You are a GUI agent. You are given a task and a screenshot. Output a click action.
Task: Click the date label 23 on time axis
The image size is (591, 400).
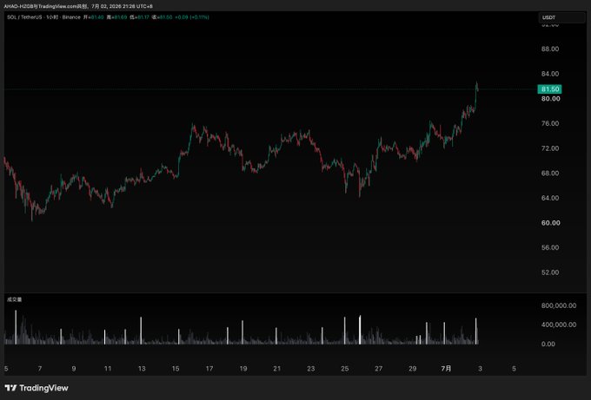click(x=311, y=369)
